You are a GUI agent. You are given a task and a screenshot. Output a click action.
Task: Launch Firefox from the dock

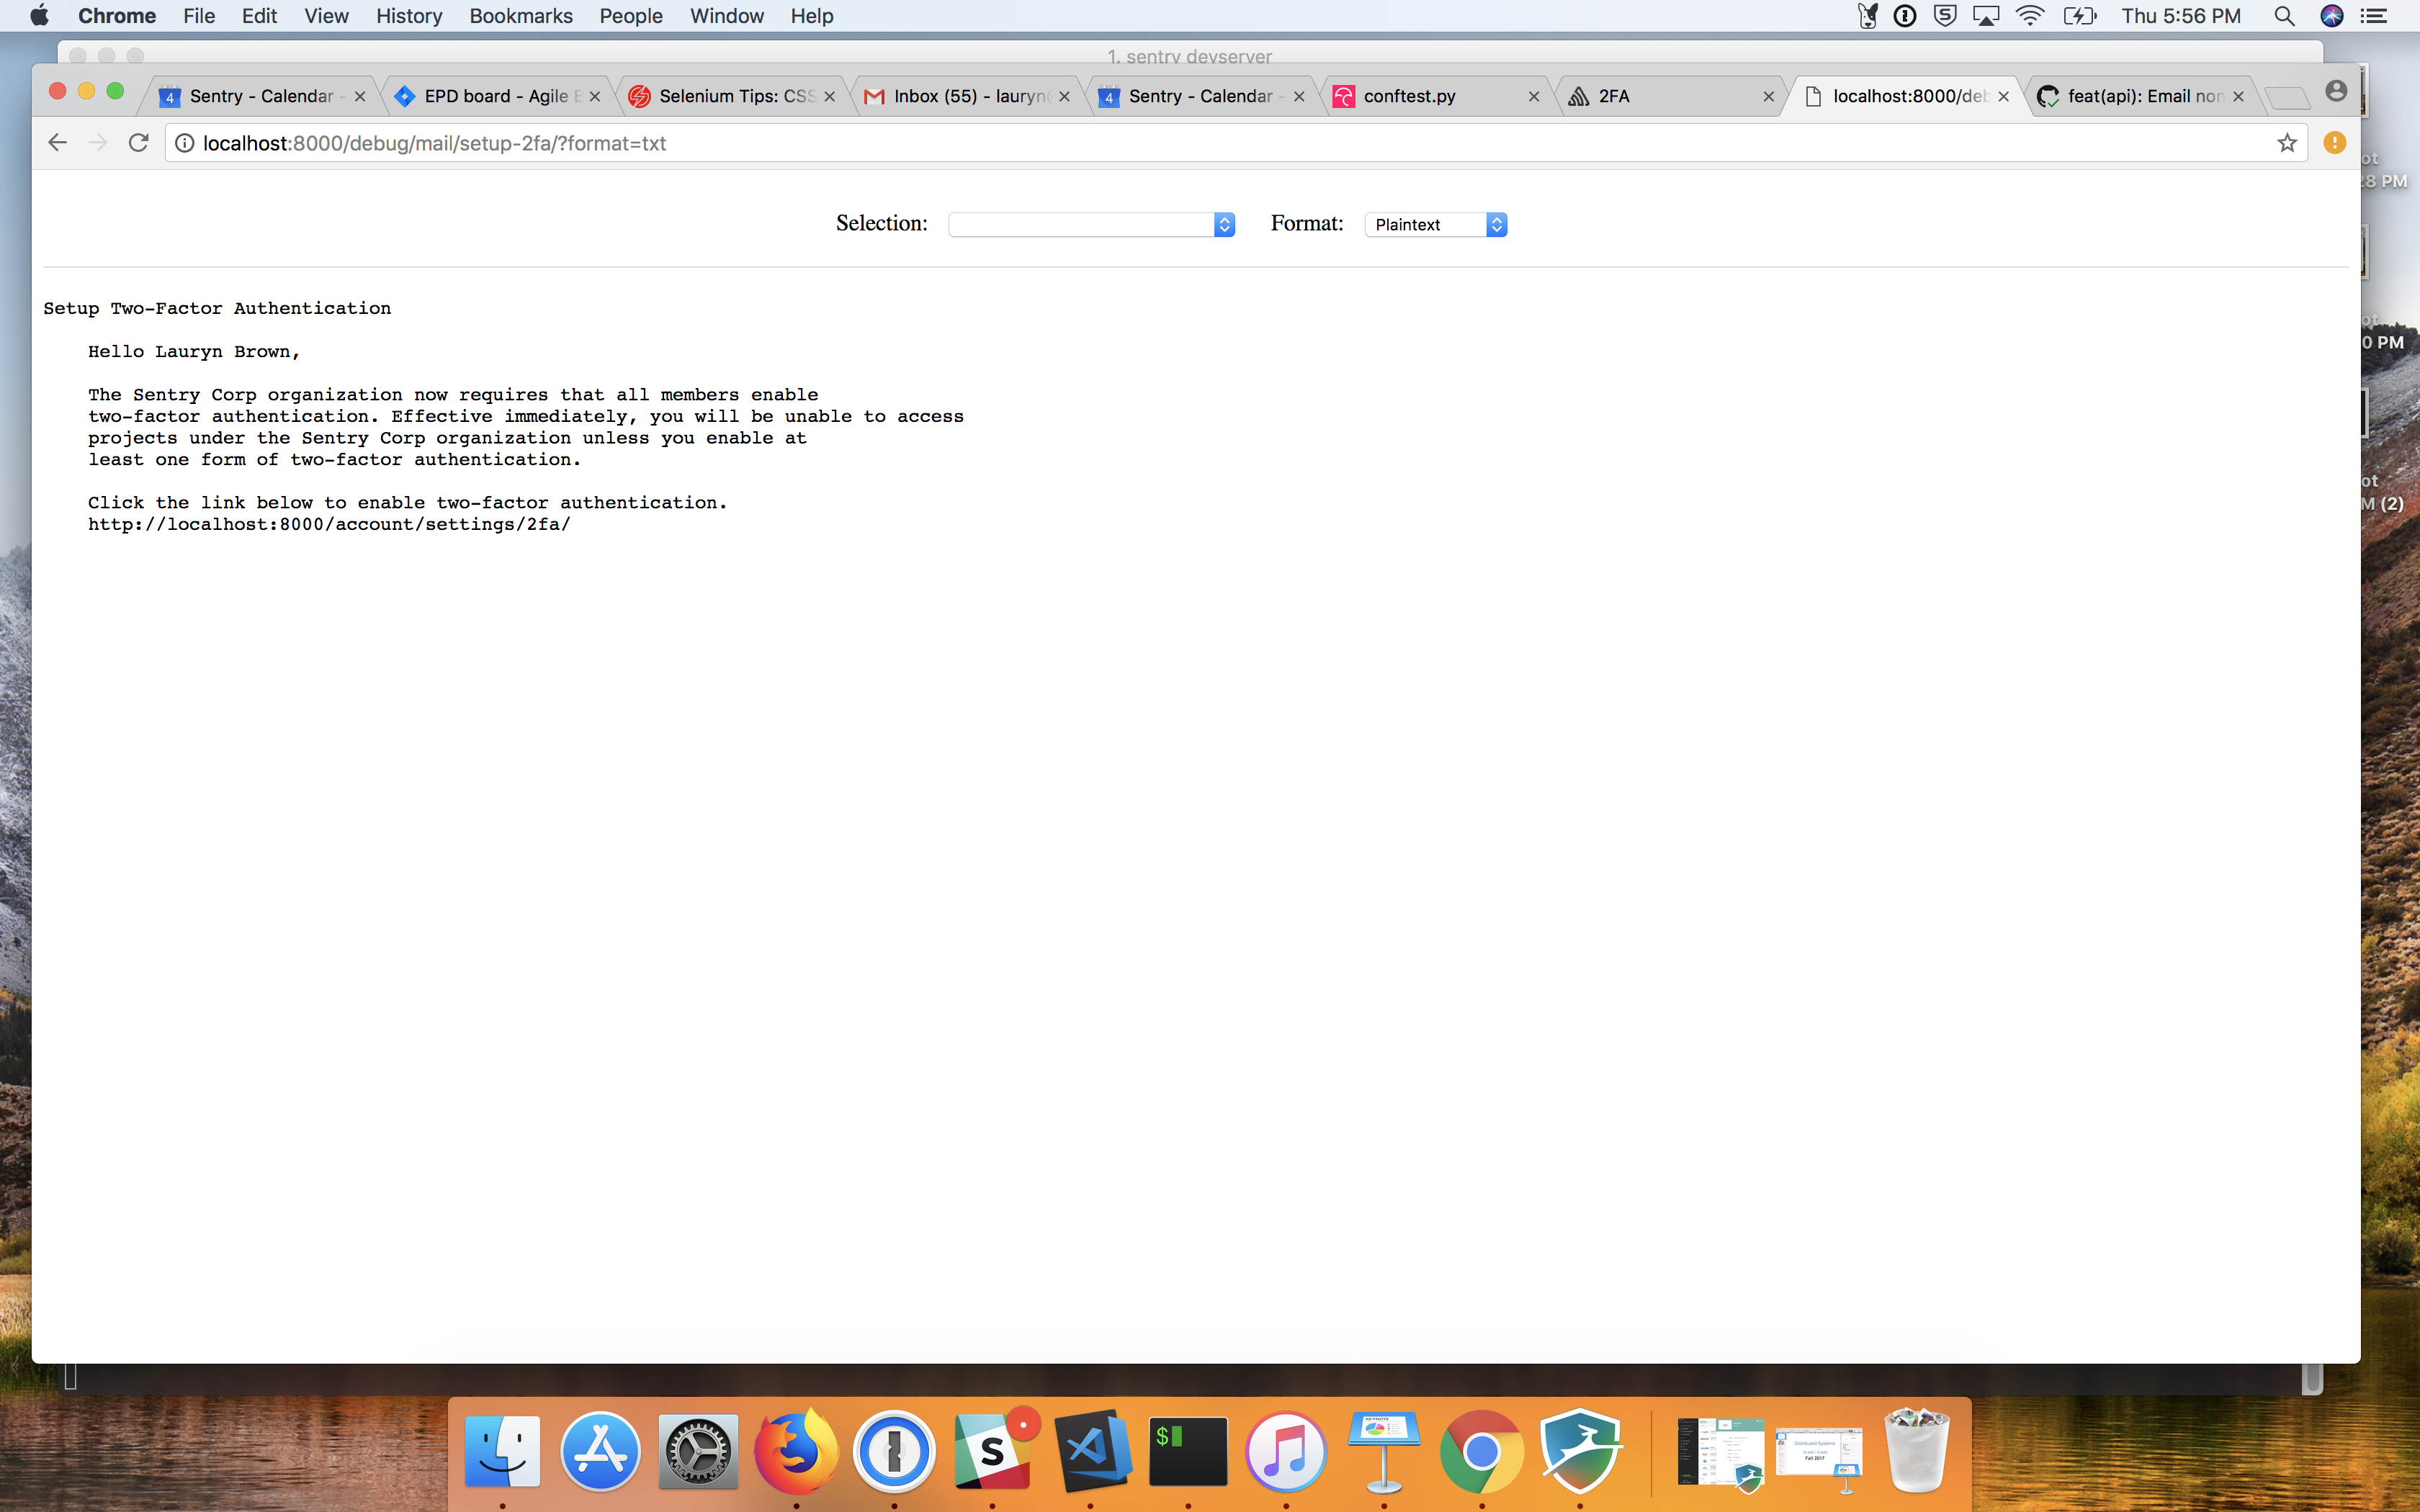[795, 1450]
